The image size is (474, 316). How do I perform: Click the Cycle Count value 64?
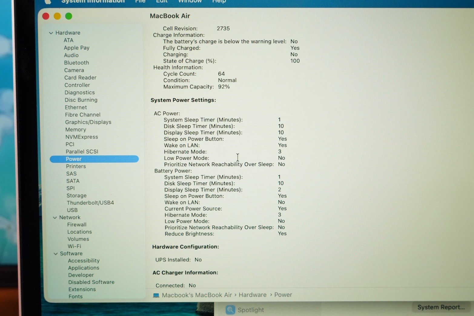(x=221, y=74)
